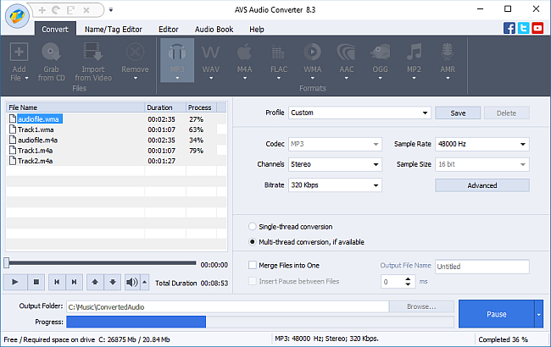Play the selected audio file

coord(15,282)
